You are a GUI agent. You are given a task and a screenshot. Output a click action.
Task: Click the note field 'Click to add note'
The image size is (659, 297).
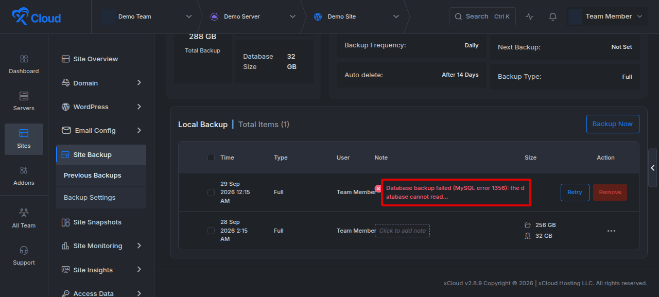(403, 231)
